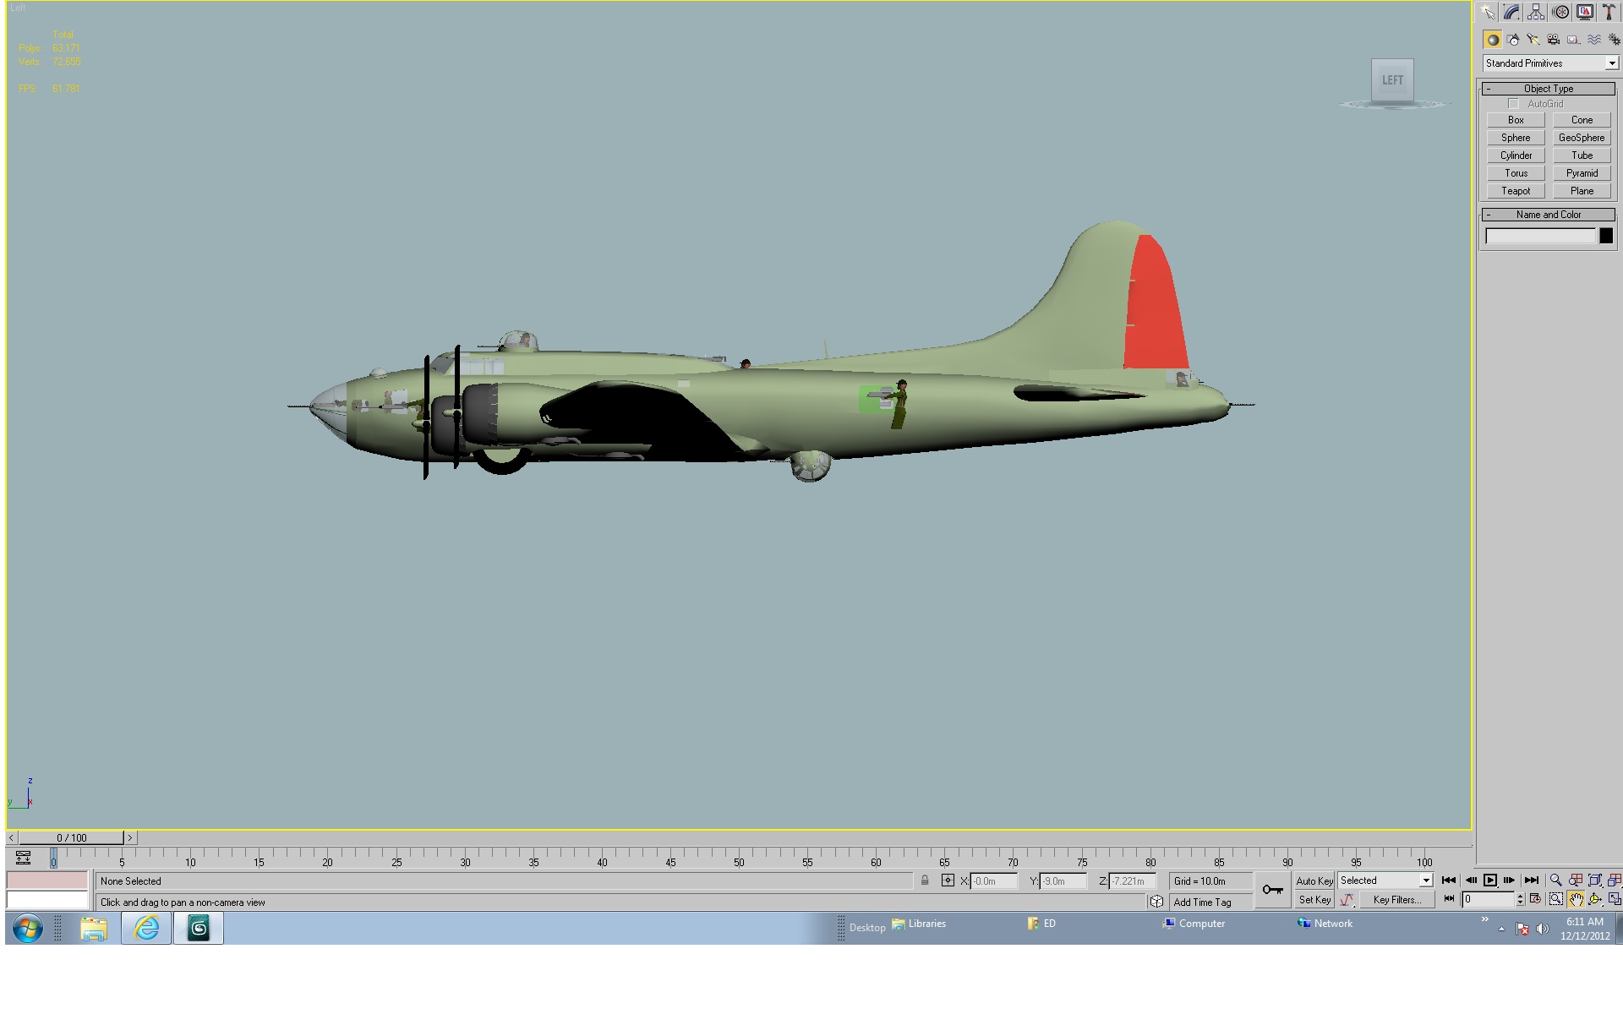This screenshot has width=1623, height=1014.
Task: Select the Systems gears icon
Action: pyautogui.click(x=1614, y=40)
